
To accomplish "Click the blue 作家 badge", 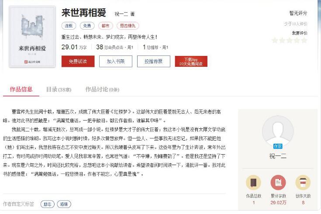I will point(278,146).
